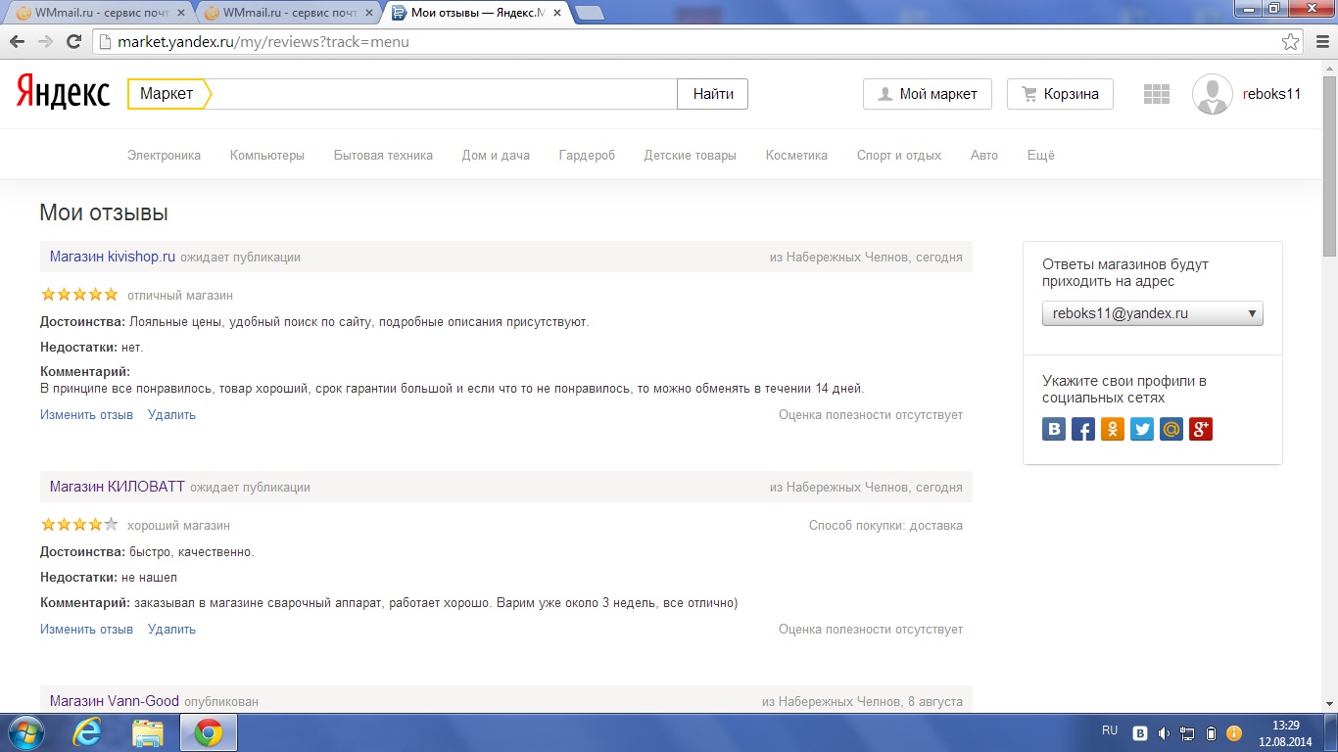Delete the КИЛОВАТТ review
This screenshot has height=752, width=1338.
pos(171,630)
